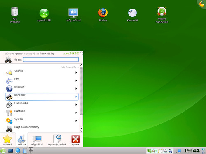Open the web browser globe in taskbar
The height and width of the screenshot is (154, 206).
[18, 151]
